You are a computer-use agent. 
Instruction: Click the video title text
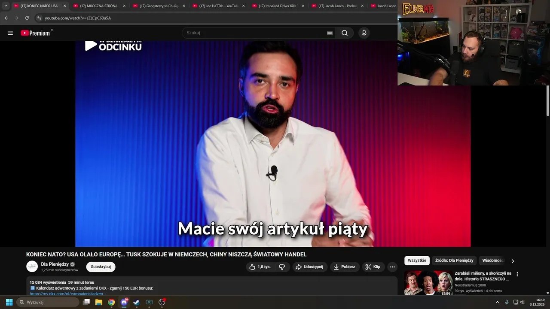(166, 254)
